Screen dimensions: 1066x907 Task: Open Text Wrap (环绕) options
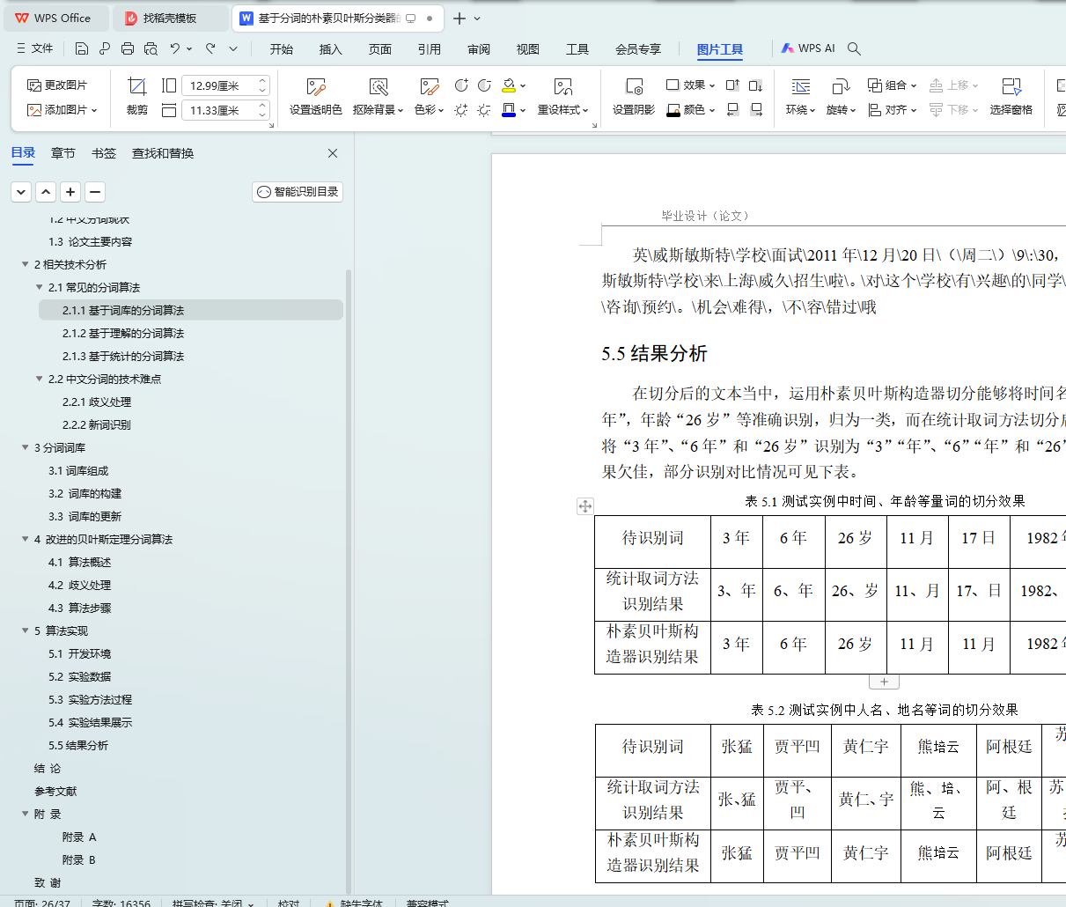click(x=801, y=96)
